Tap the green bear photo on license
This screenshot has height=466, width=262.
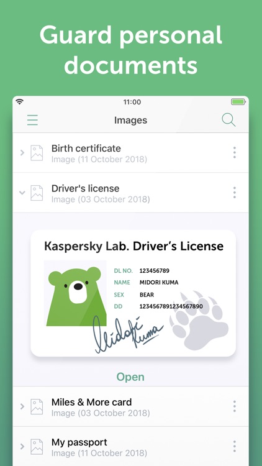[75, 293]
